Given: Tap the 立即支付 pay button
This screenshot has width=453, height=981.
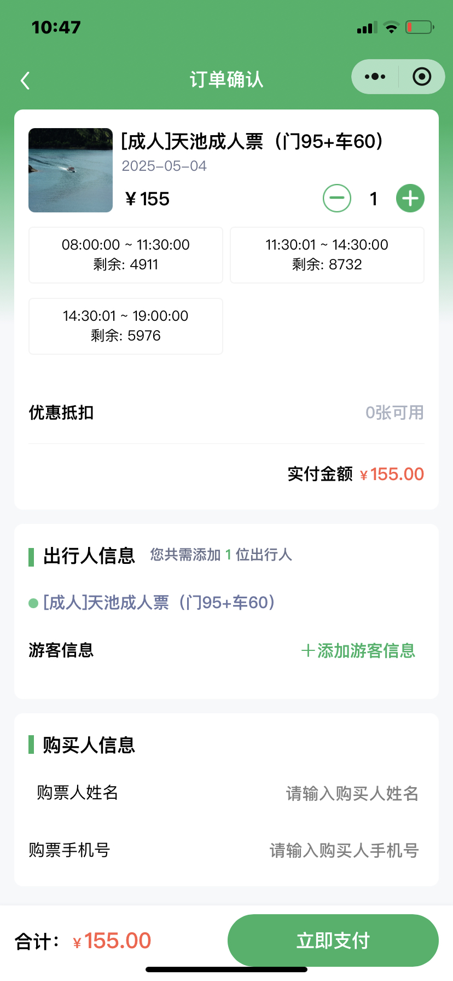Looking at the screenshot, I should point(333,940).
